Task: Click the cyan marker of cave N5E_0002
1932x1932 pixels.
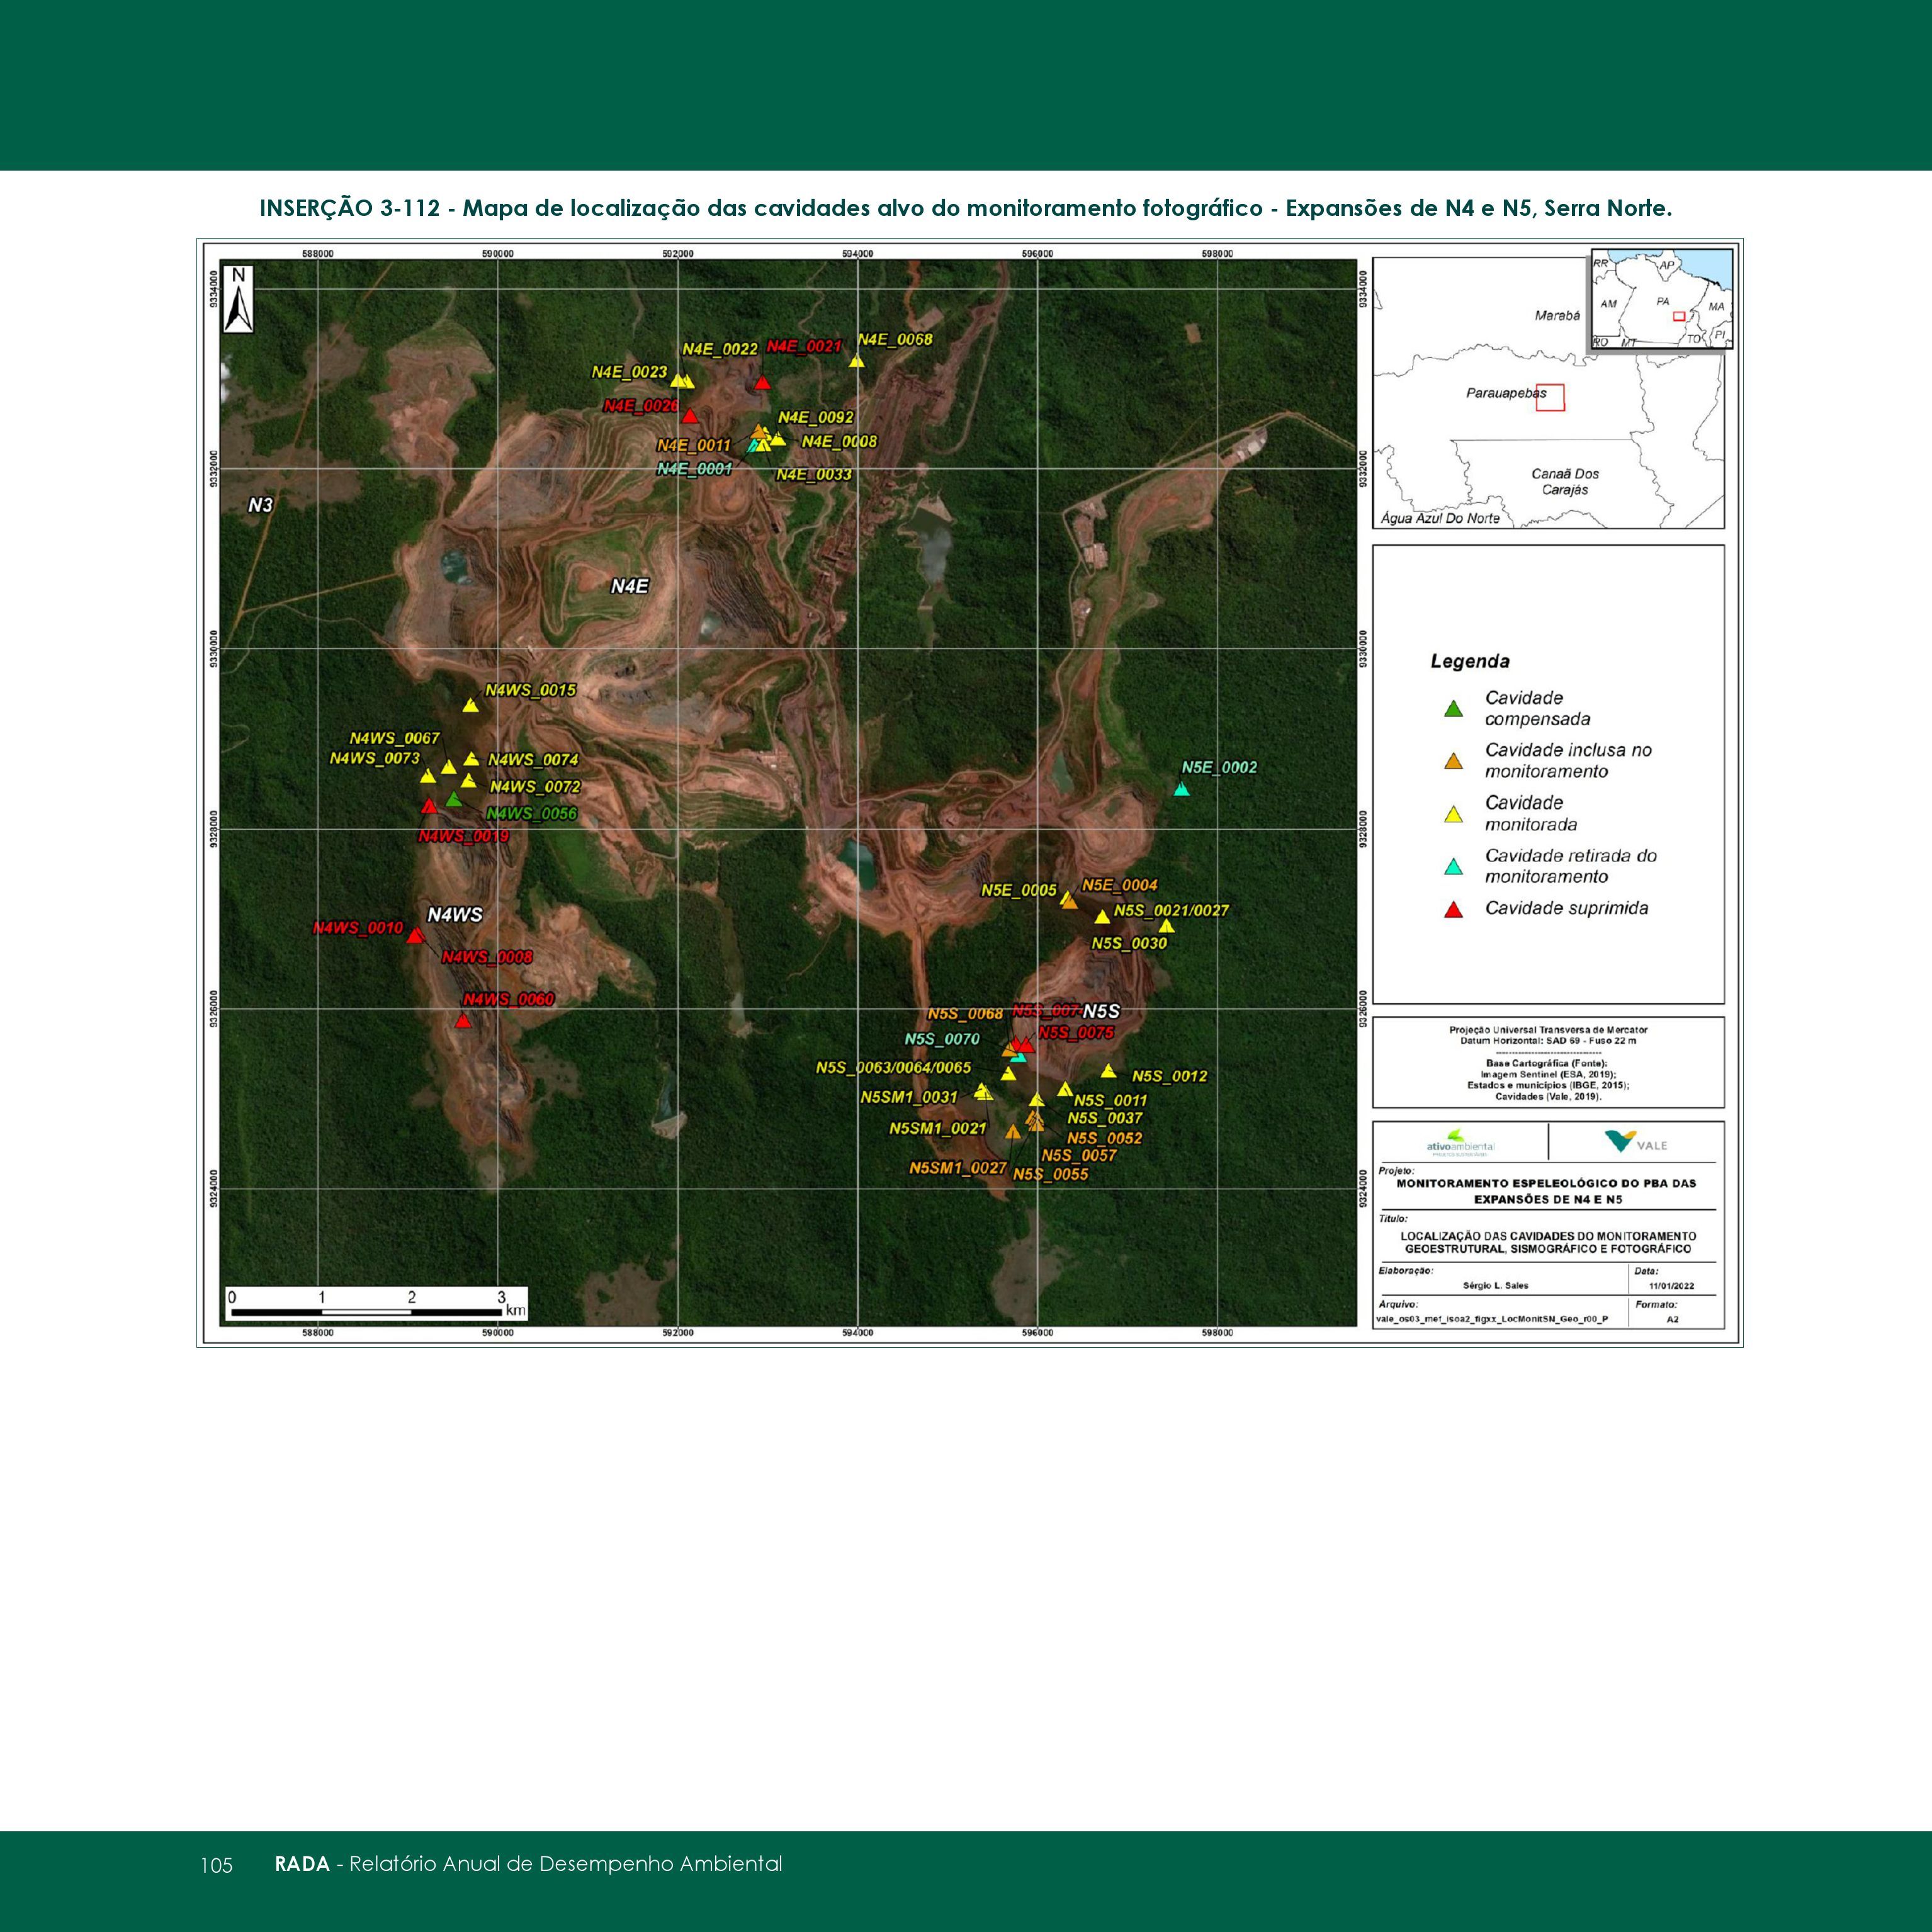Action: (x=1182, y=789)
